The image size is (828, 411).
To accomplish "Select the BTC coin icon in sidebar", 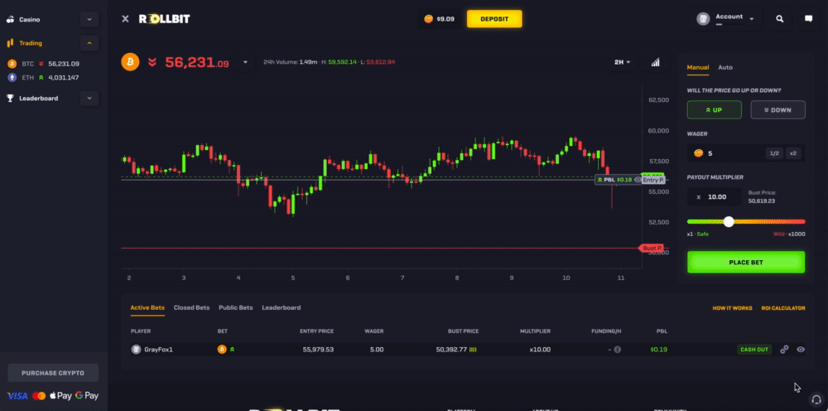I will tap(12, 64).
